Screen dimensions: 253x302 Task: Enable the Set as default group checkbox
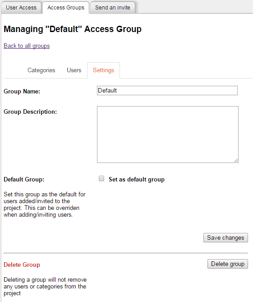(101, 179)
